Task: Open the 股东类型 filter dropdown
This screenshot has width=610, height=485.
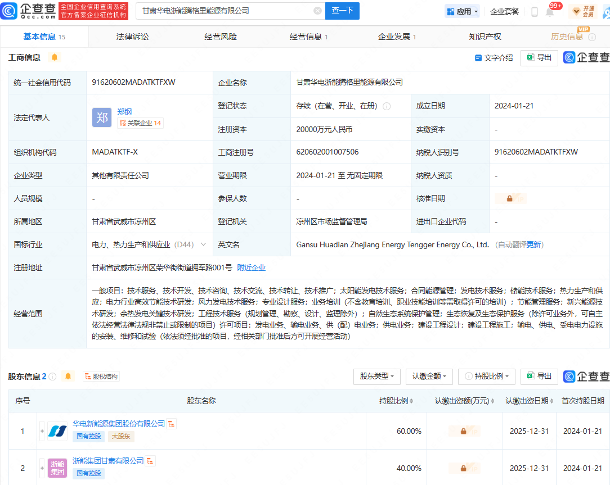Action: 376,376
